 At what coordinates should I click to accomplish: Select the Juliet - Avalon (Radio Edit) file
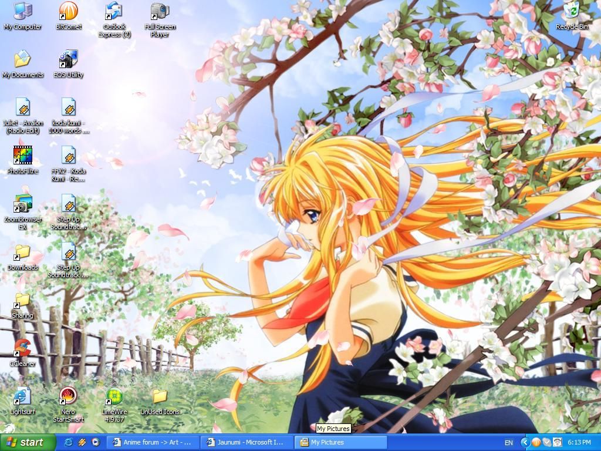pyautogui.click(x=23, y=116)
